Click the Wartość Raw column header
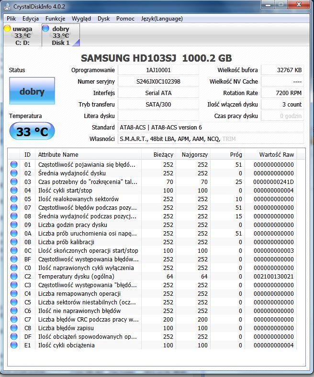The image size is (314, 377). [271, 155]
